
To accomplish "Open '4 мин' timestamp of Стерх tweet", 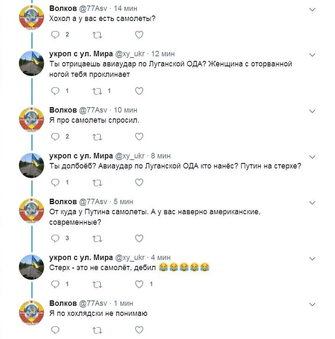I will tap(161, 258).
